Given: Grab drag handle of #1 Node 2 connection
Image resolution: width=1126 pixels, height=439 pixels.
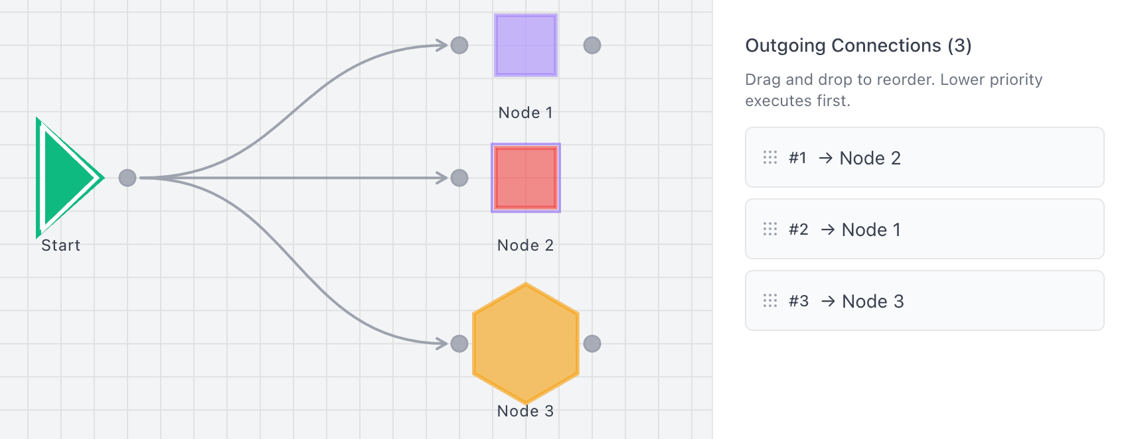Looking at the screenshot, I should click(x=770, y=157).
